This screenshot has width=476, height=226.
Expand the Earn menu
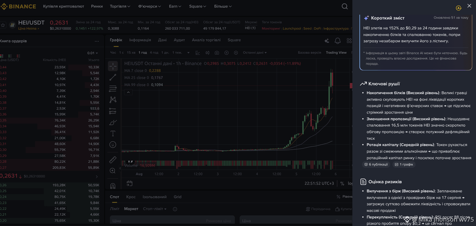tap(175, 6)
